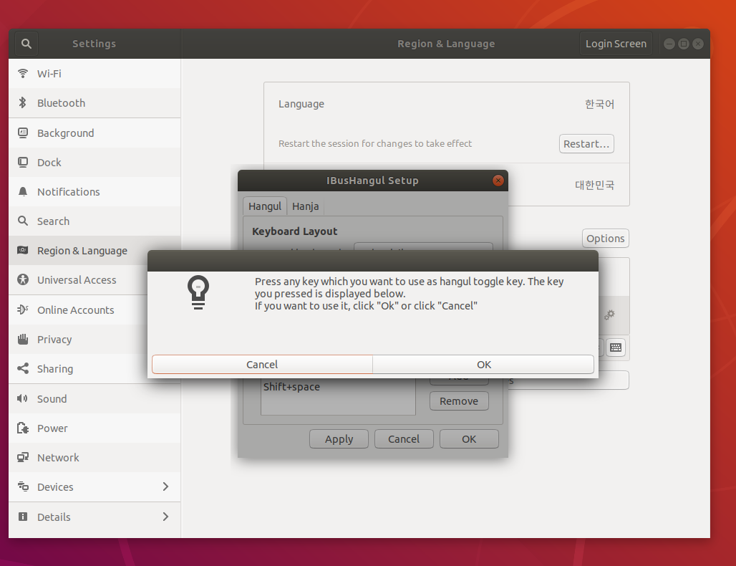The image size is (736, 566).
Task: Click the Privacy hand icon
Action: tap(22, 339)
